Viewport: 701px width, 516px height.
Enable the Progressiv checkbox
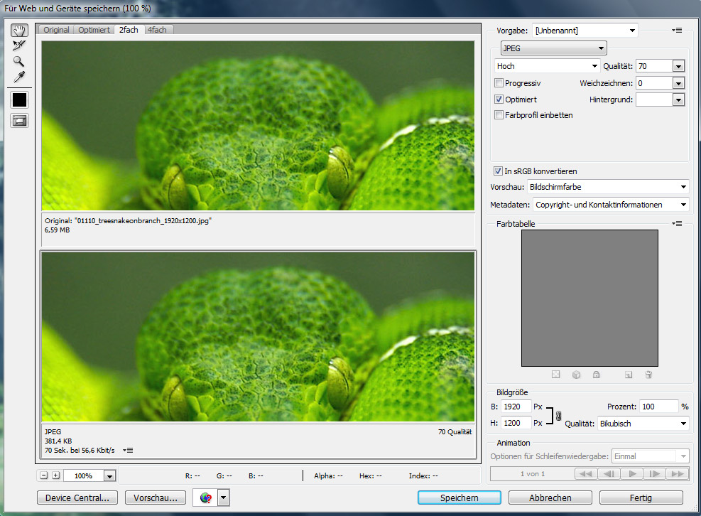coord(499,82)
